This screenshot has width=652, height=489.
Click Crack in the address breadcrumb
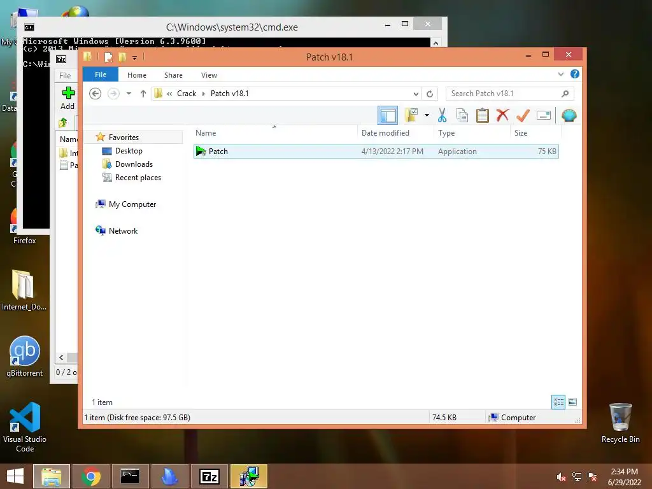(187, 94)
